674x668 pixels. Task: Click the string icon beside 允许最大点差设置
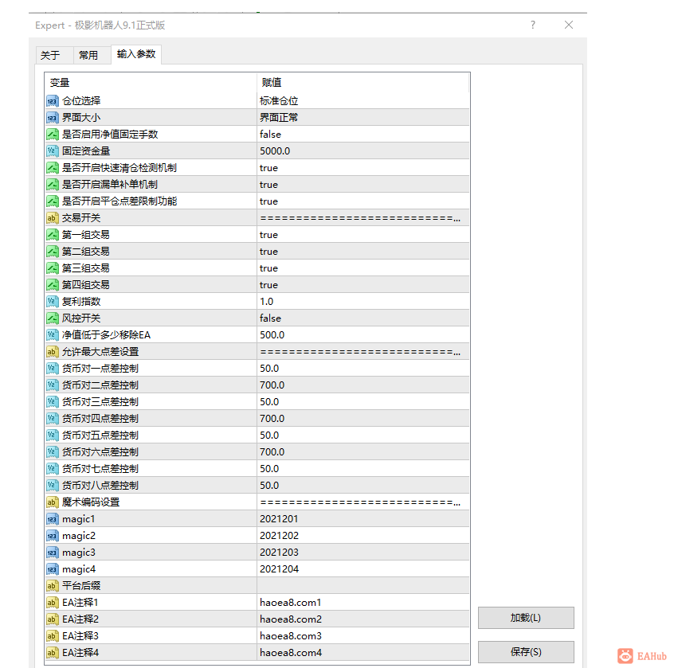pyautogui.click(x=52, y=352)
